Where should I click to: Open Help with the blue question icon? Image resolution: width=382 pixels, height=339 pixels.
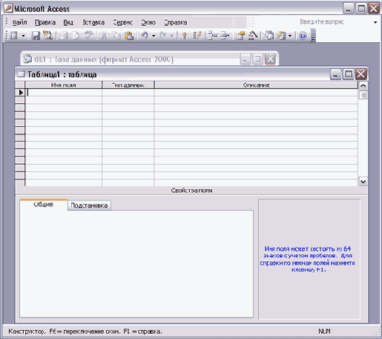[303, 36]
